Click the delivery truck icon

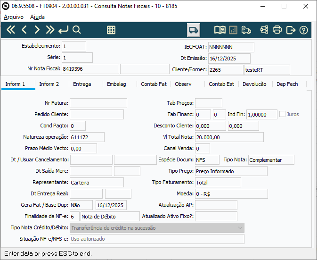click(194, 30)
